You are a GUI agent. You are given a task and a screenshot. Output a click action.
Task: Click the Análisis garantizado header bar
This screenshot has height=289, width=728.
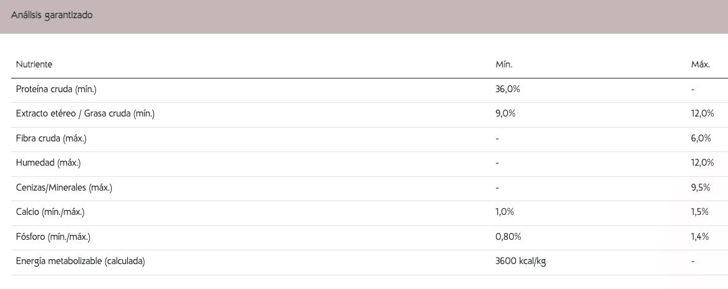(364, 16)
